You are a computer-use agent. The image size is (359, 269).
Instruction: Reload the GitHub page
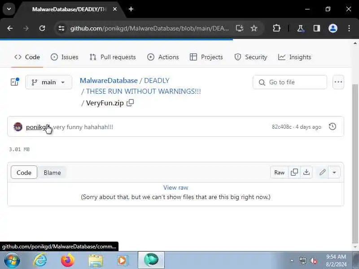coord(42,28)
